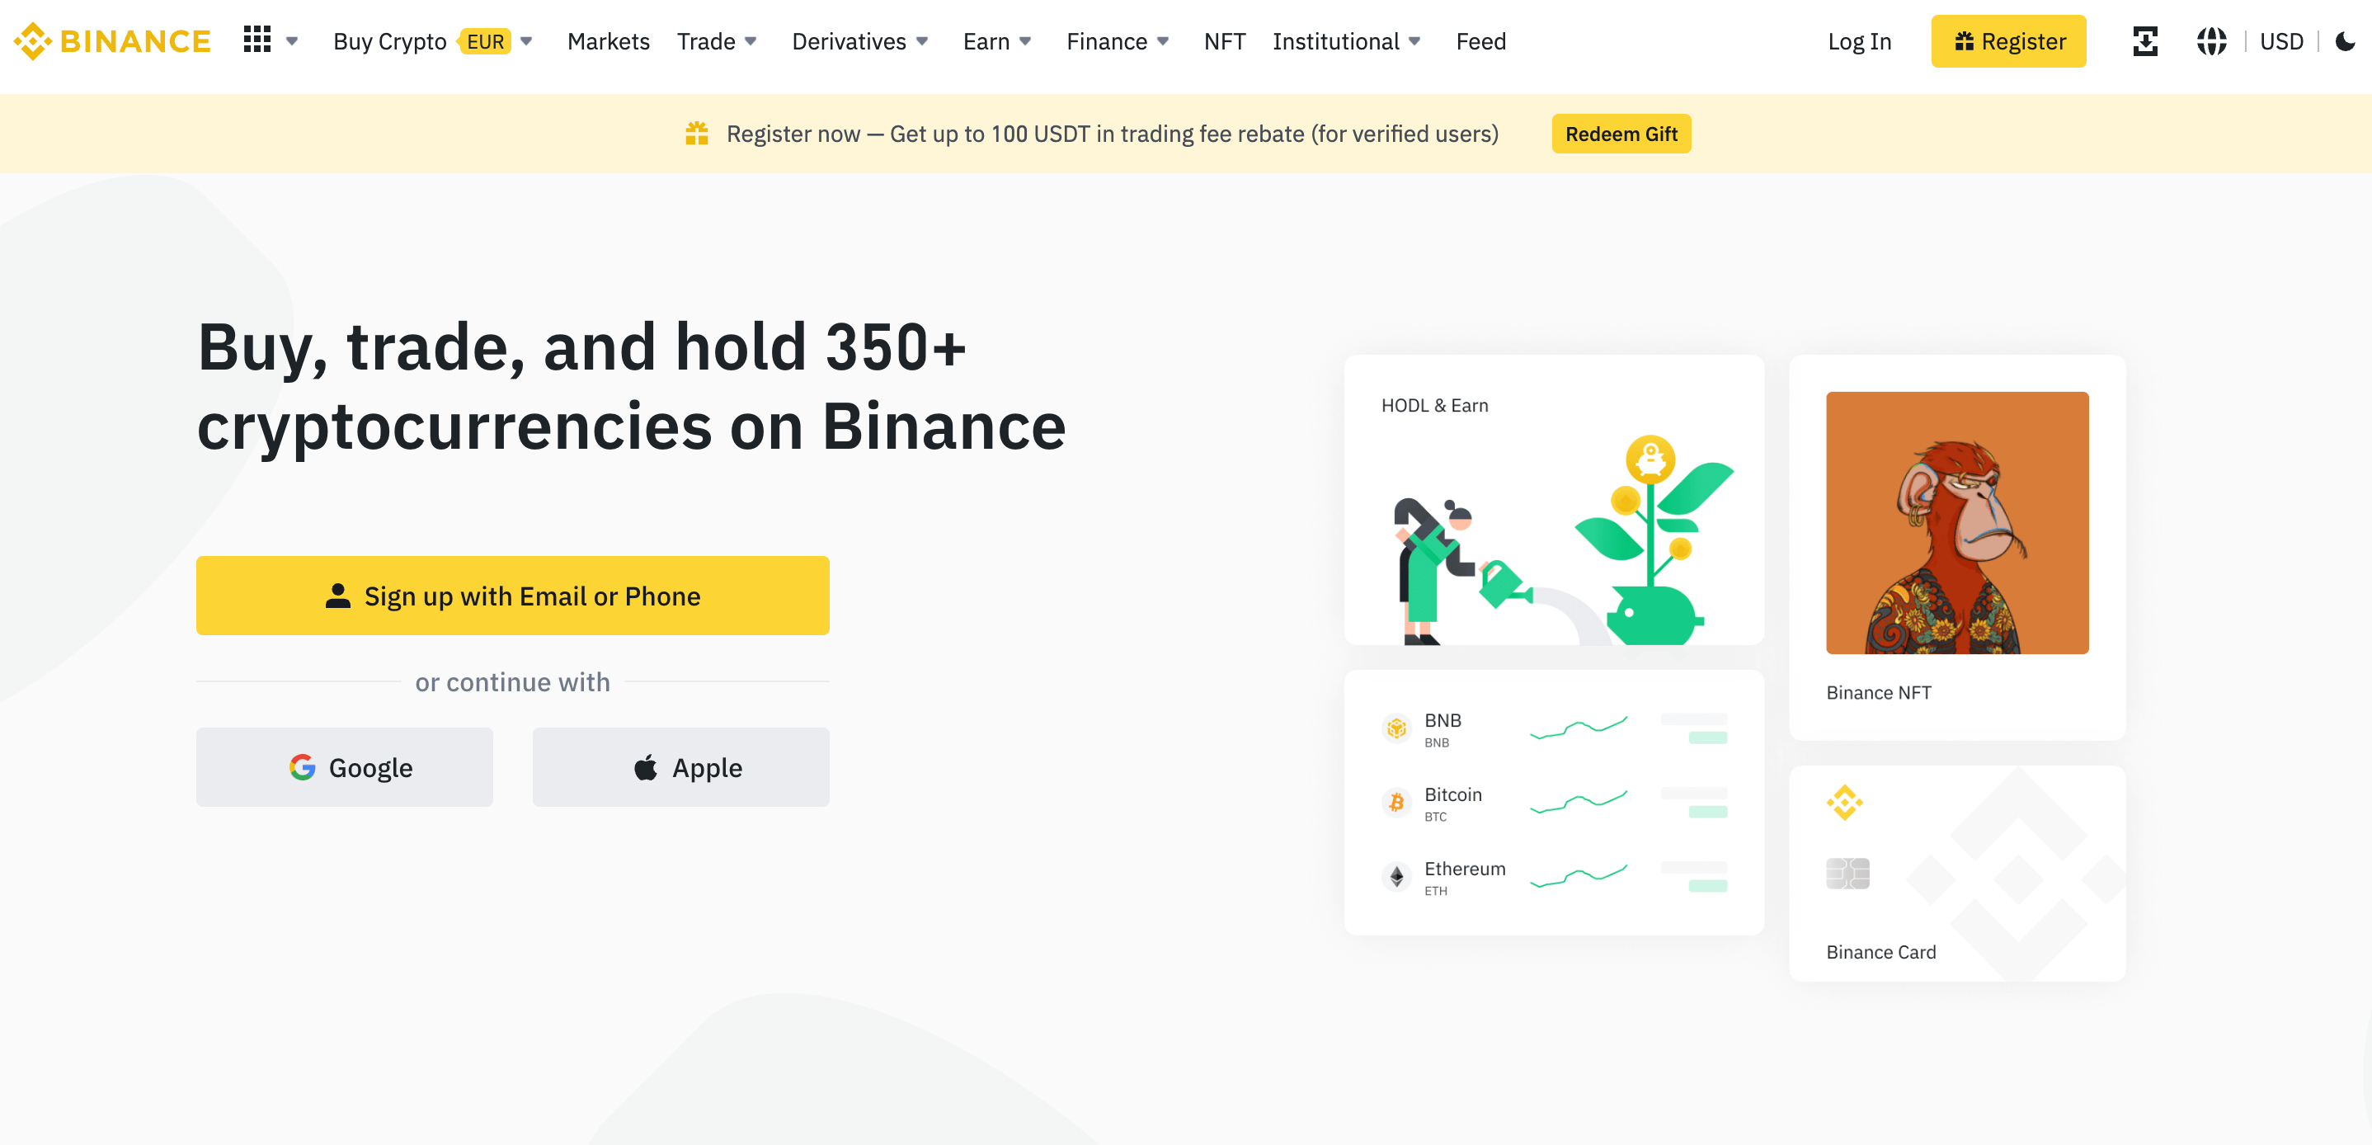Click the globe/language icon
The height and width of the screenshot is (1145, 2372).
pos(2212,41)
